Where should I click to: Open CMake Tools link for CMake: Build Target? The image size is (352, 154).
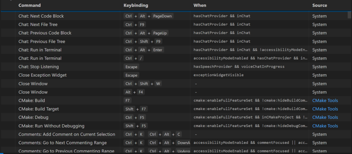click(x=325, y=109)
